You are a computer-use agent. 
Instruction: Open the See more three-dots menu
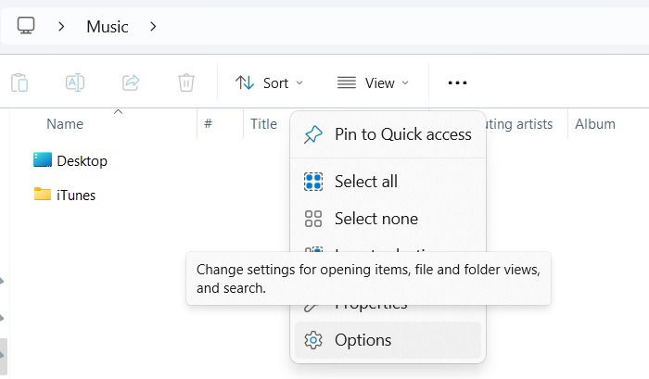click(457, 82)
